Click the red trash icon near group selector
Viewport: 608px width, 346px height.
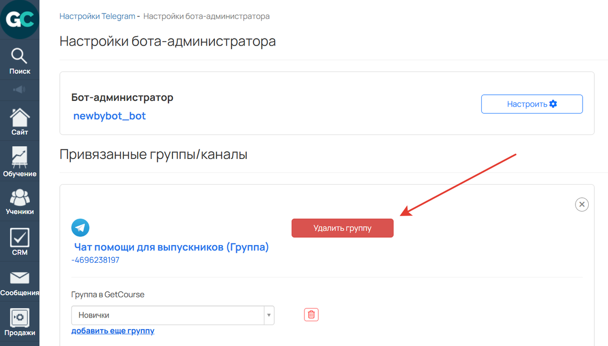point(311,315)
